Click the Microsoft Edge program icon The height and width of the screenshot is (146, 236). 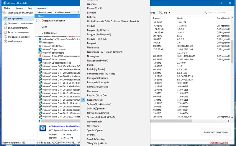[40, 49]
